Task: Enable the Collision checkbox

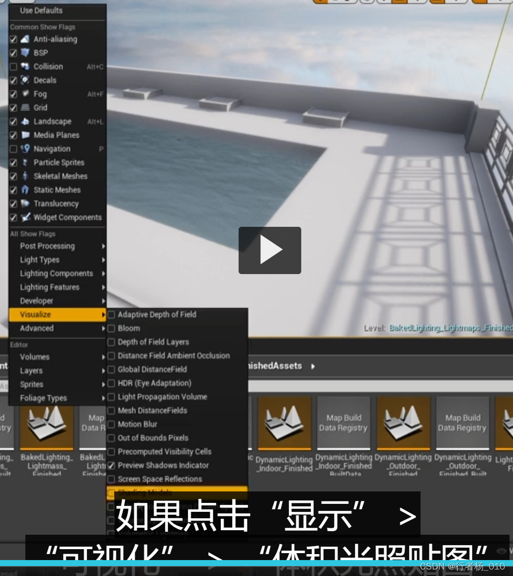Action: [x=13, y=67]
